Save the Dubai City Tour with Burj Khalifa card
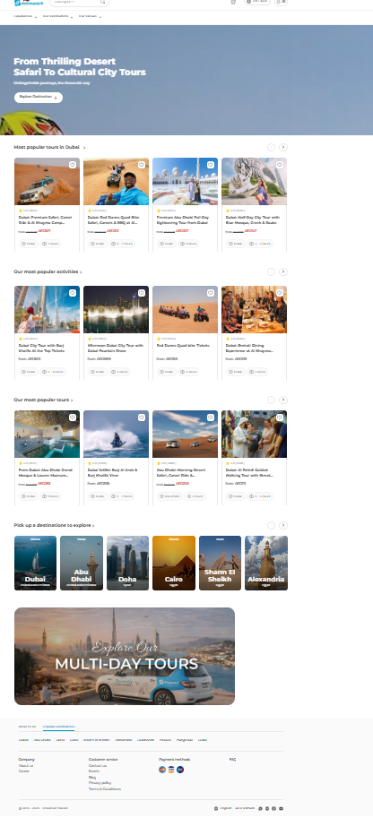This screenshot has height=818, width=373. click(73, 293)
